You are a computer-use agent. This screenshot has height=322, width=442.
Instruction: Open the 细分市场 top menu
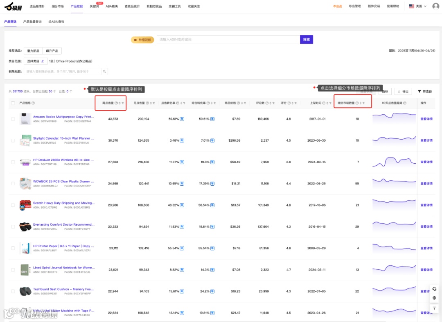point(58,6)
